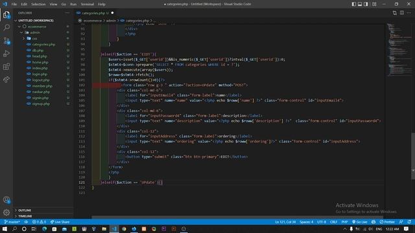Switch to the categories.php editor tab
This screenshot has height=233, width=415.
coord(95,13)
